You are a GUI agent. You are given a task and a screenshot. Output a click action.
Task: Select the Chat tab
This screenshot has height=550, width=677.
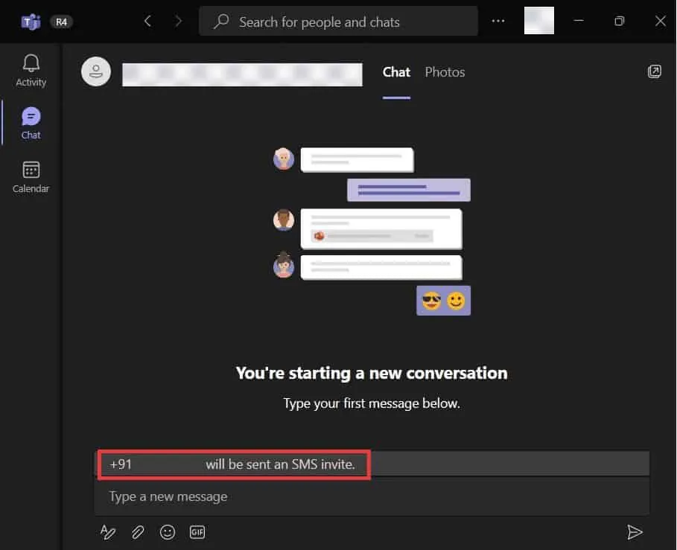click(396, 72)
